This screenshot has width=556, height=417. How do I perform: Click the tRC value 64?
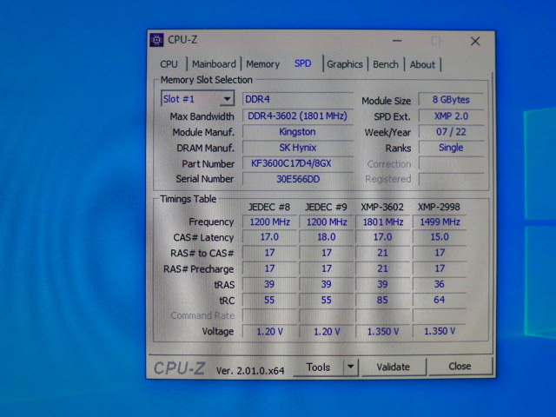440,300
